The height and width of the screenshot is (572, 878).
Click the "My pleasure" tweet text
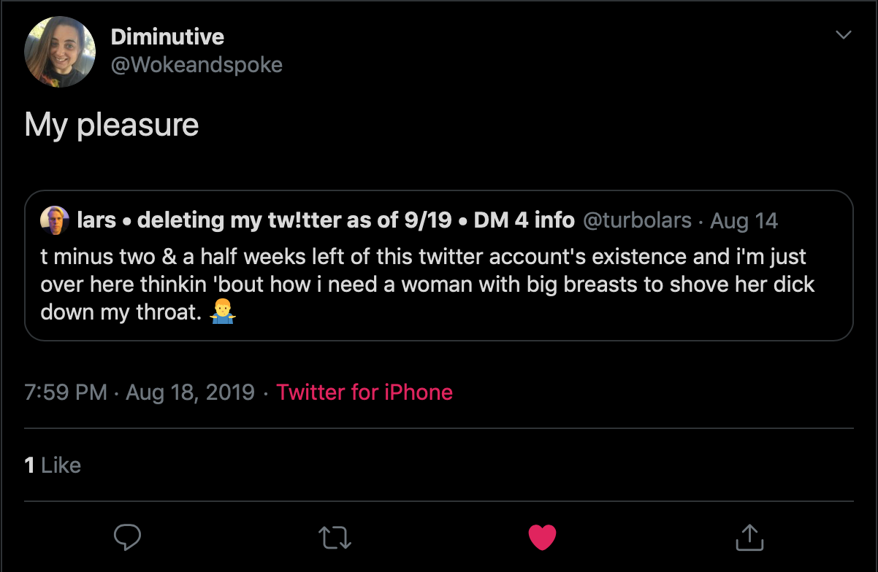[x=112, y=125]
